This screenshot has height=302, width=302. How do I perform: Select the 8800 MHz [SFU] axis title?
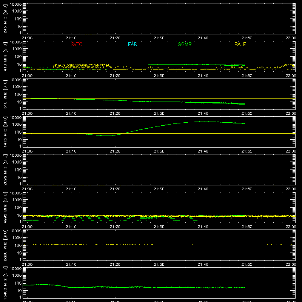pyautogui.click(x=5, y=245)
